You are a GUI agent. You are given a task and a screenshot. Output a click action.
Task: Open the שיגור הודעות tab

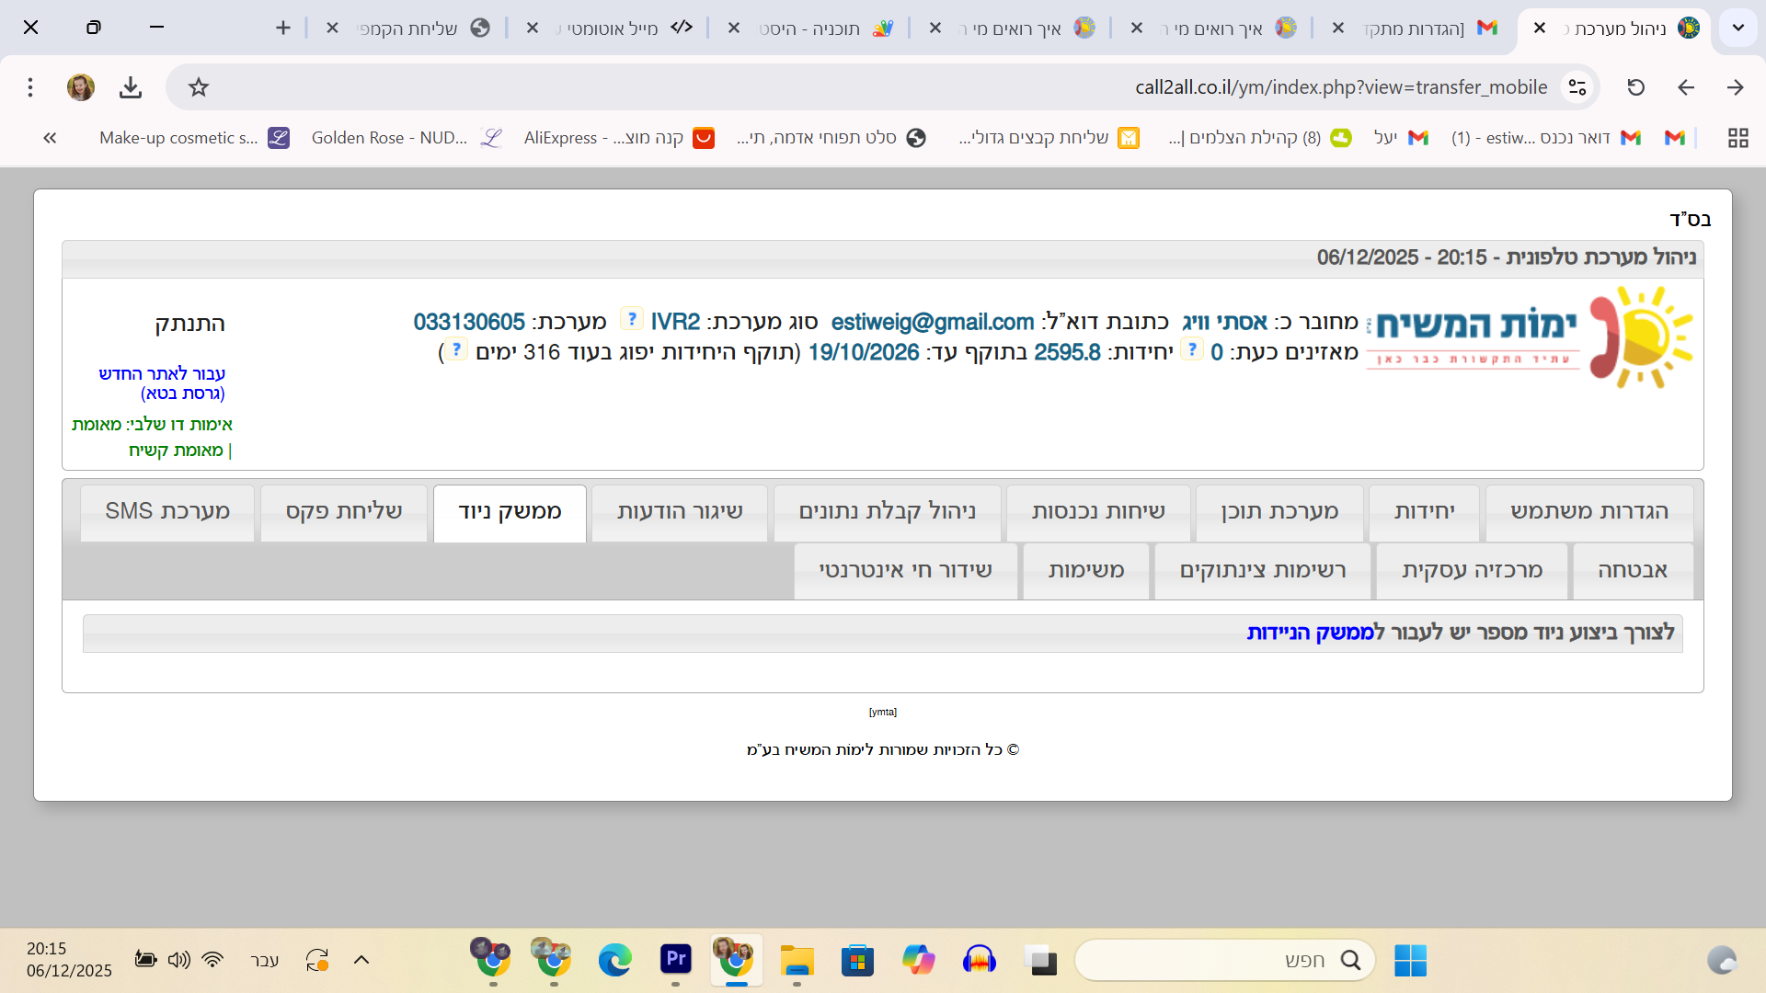[x=680, y=511]
